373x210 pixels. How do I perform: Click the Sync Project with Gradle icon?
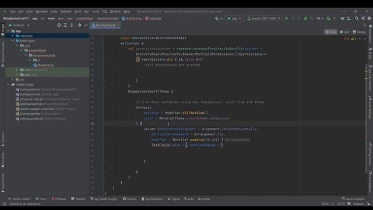pos(342,18)
